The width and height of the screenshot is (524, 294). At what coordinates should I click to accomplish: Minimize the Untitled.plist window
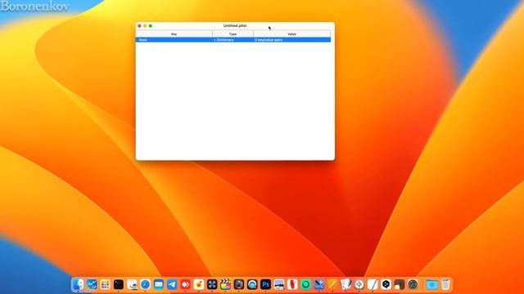(x=145, y=25)
